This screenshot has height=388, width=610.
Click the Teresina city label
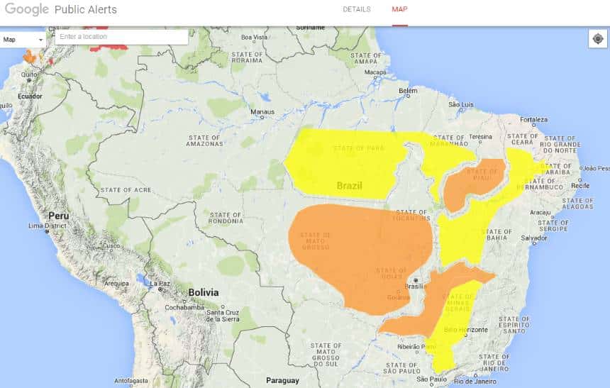[x=480, y=137]
